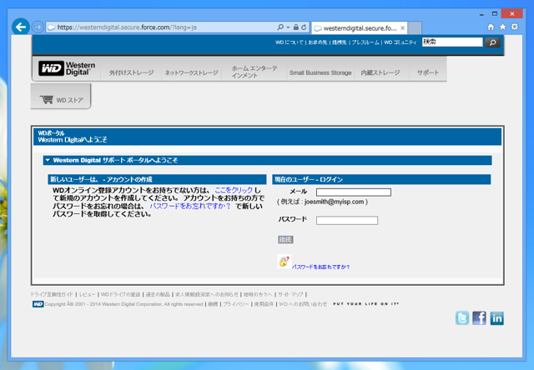The width and height of the screenshot is (534, 370).
Task: Open the 外付けストレージ navigation menu
Action: point(132,72)
